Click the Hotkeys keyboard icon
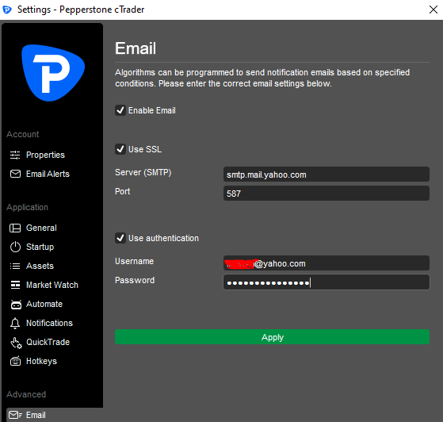Screen dimensions: 443x422 15,361
